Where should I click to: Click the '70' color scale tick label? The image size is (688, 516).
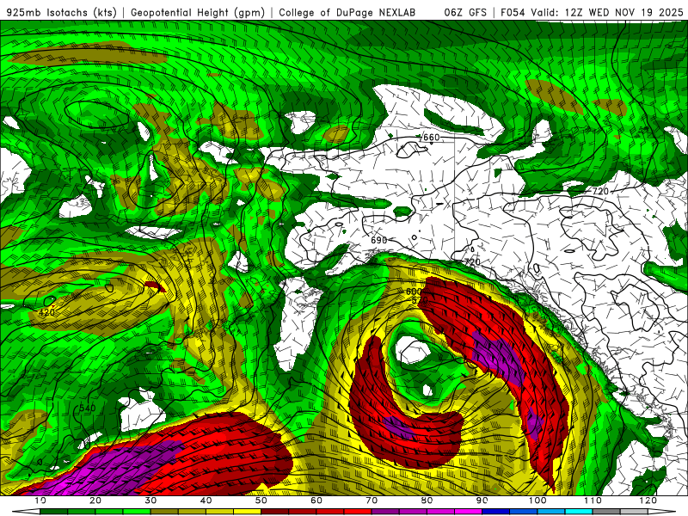pyautogui.click(x=372, y=501)
